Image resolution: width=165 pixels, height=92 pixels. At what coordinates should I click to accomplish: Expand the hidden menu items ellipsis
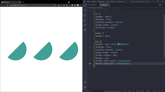pyautogui.click(x=127, y=2)
